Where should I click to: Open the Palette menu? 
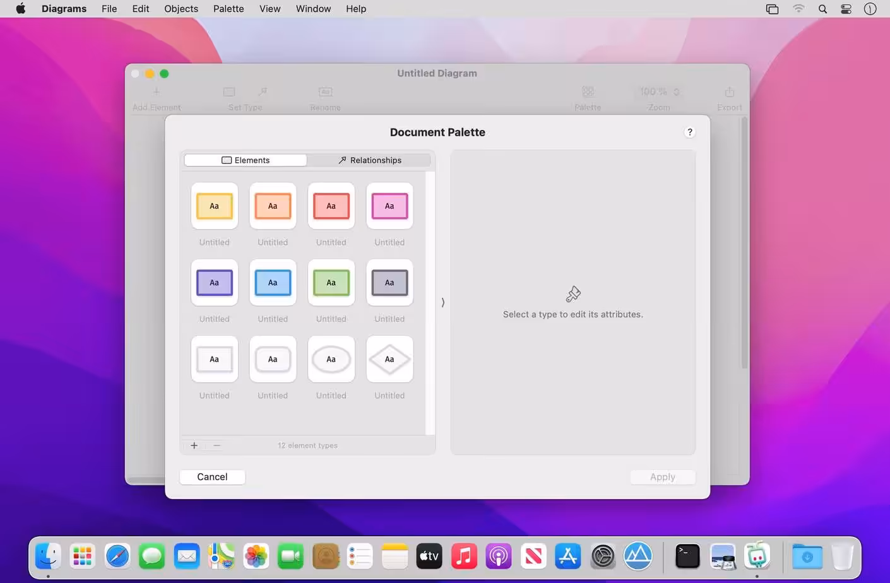[228, 9]
